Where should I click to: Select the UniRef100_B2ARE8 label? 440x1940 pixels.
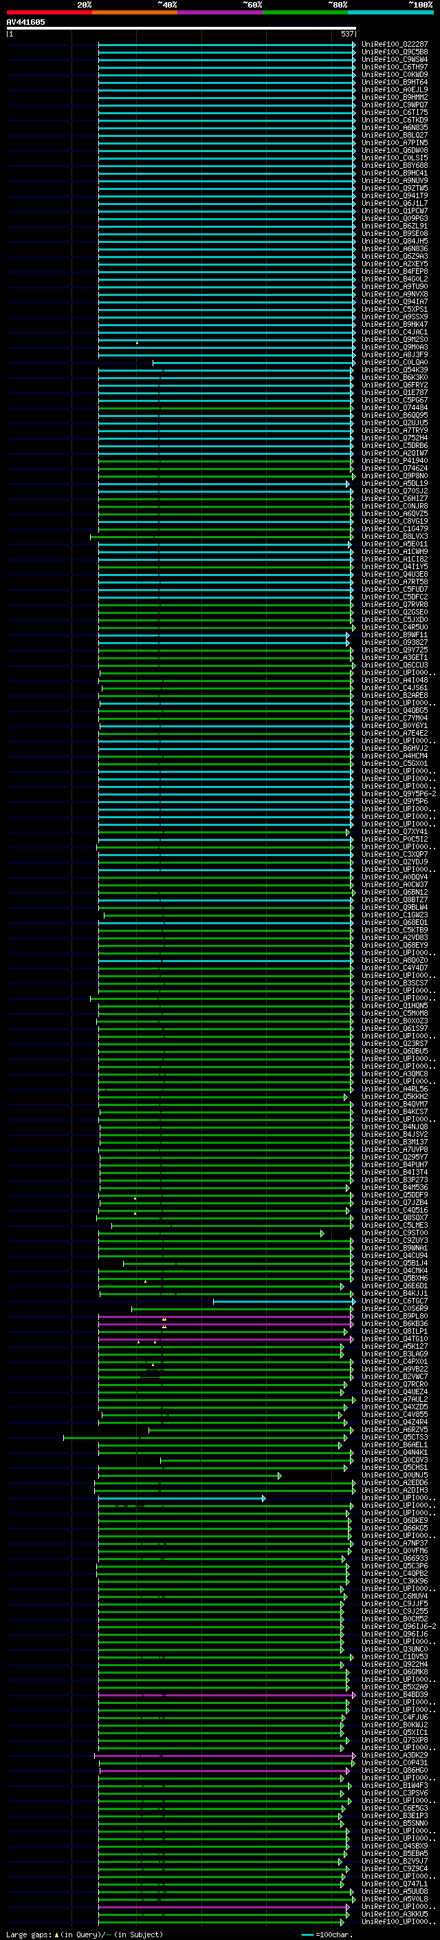tap(395, 695)
